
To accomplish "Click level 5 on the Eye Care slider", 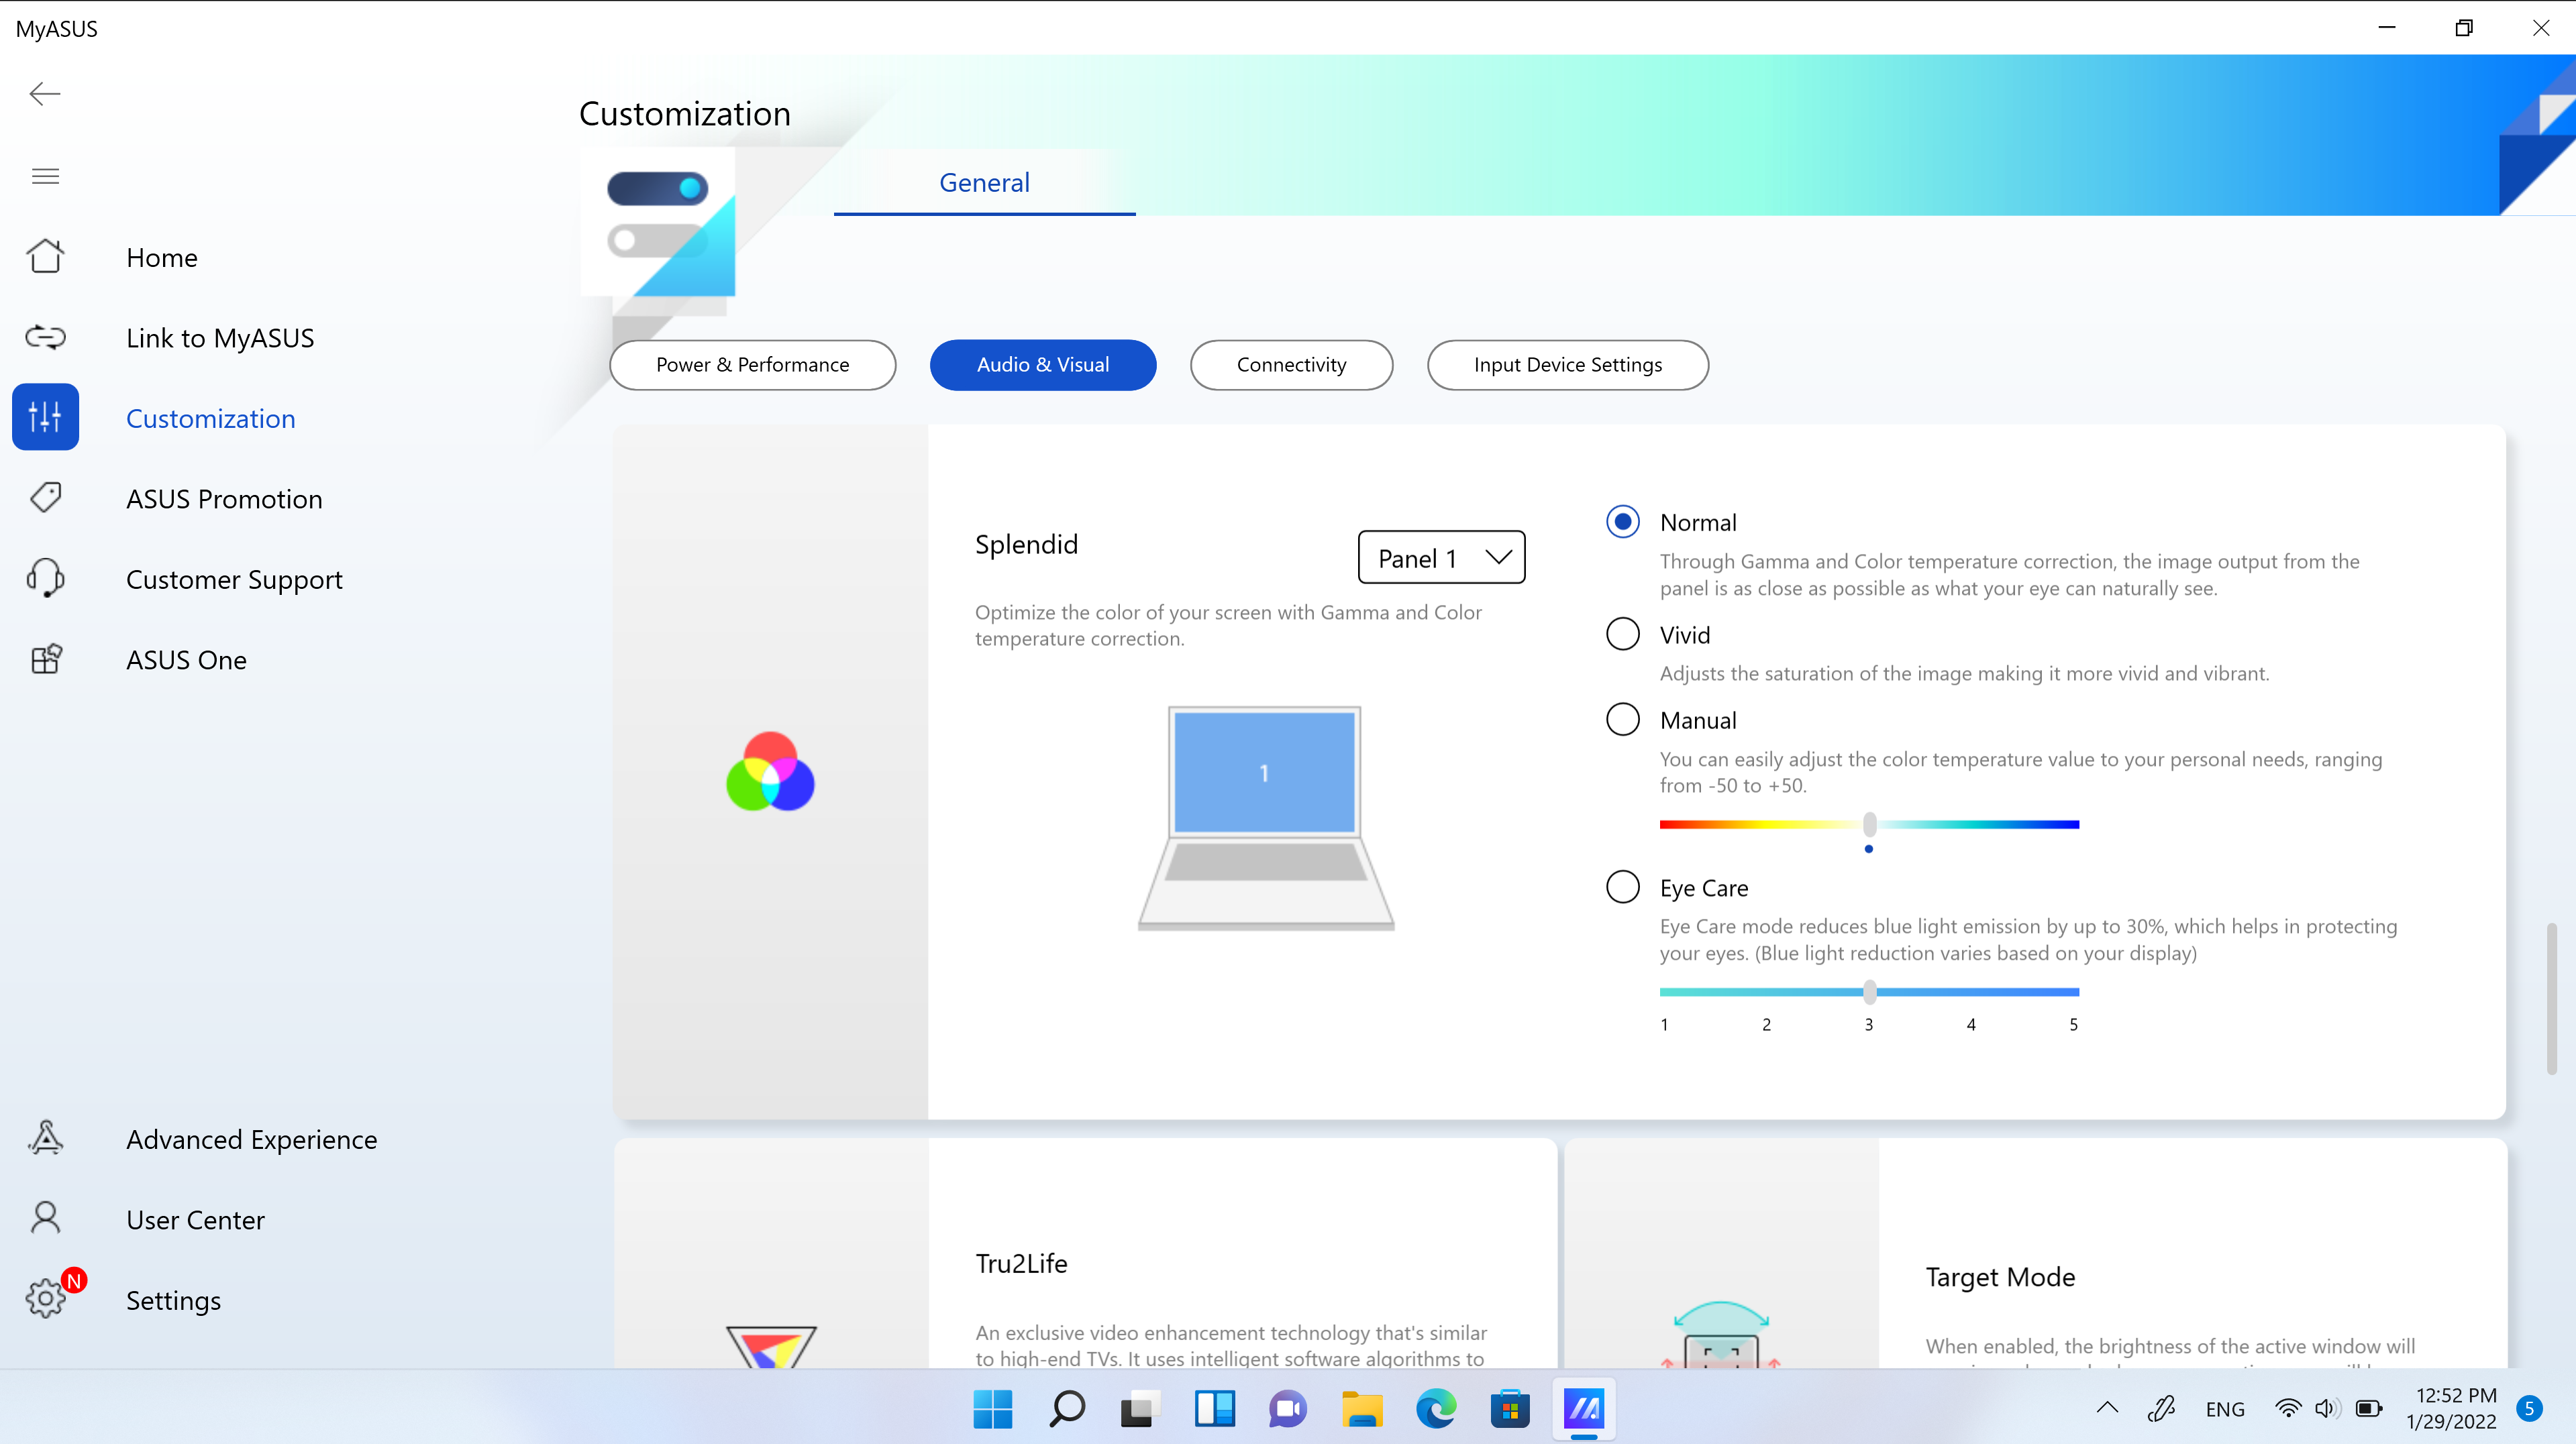I will pyautogui.click(x=2073, y=1024).
